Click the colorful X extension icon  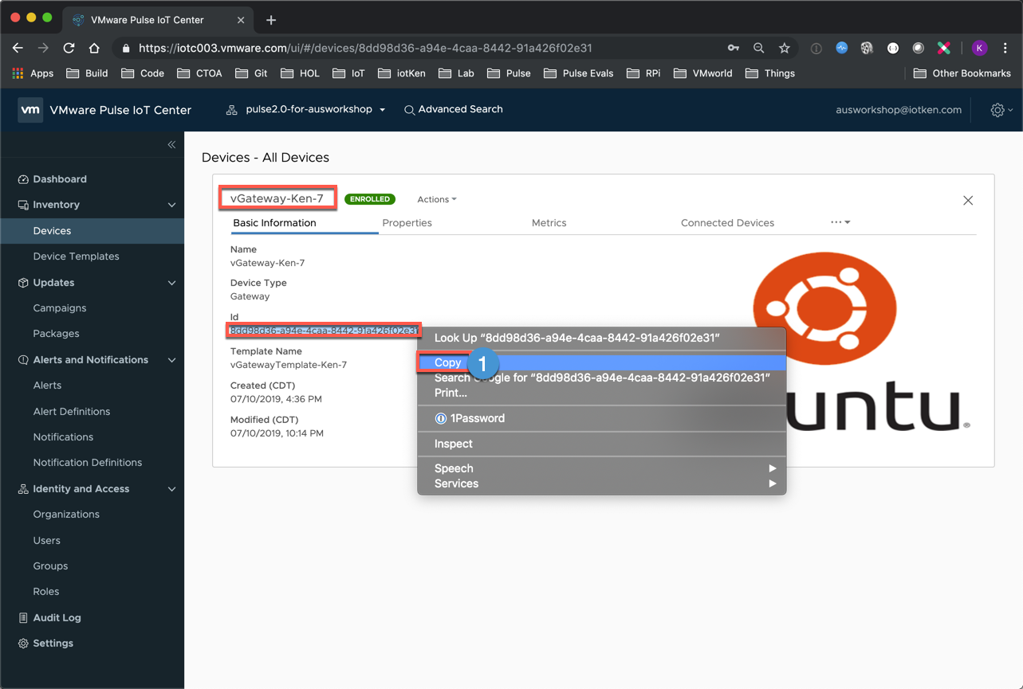[944, 48]
